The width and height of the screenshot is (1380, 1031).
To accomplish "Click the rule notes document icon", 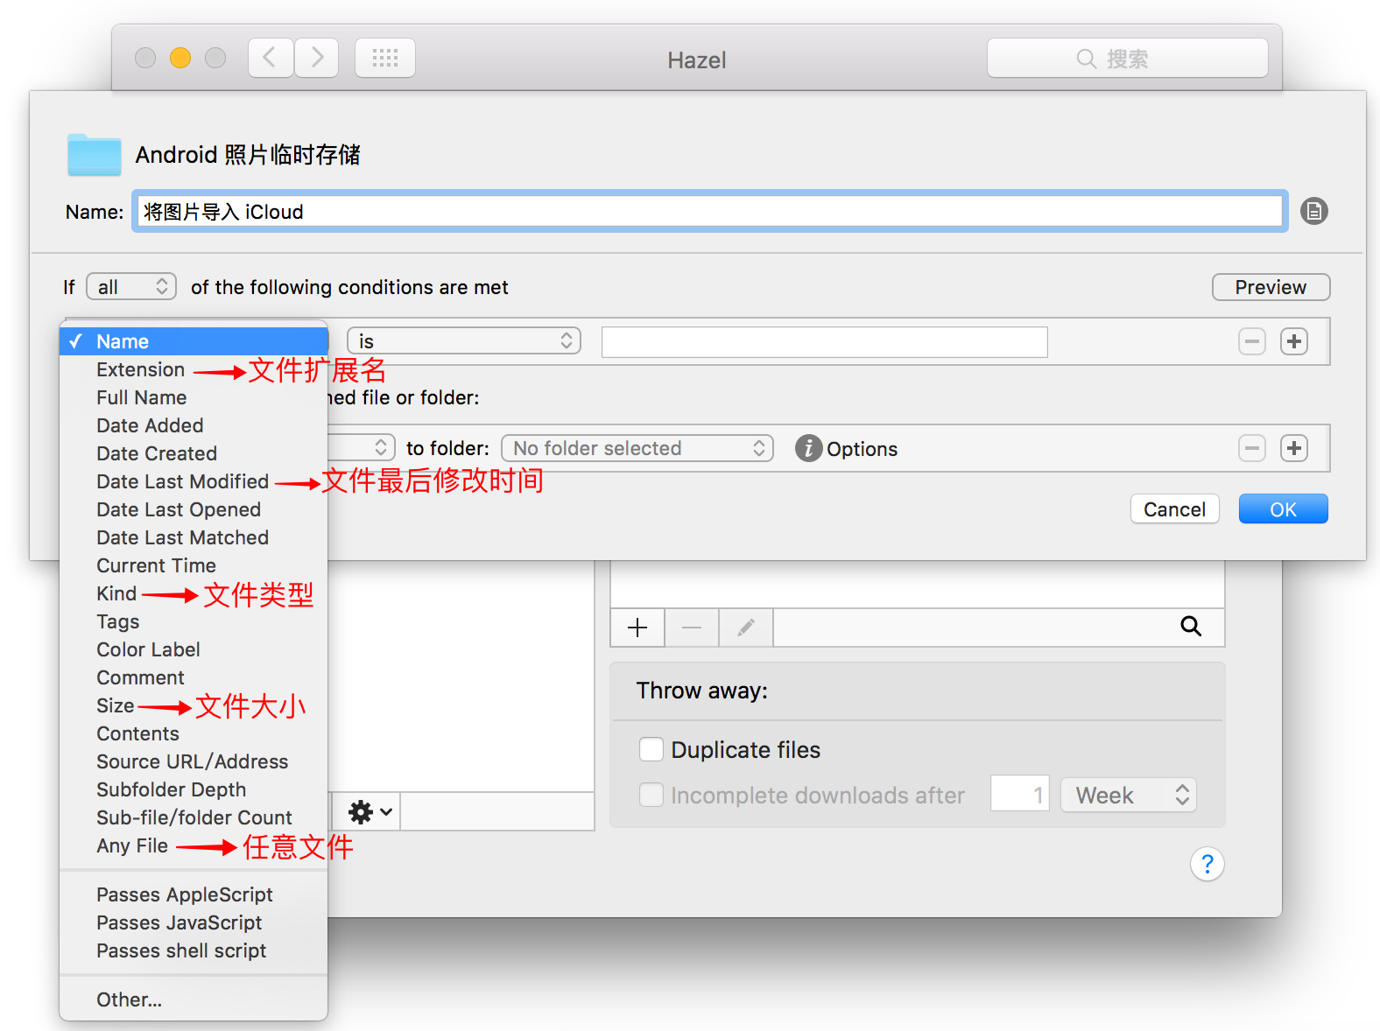I will point(1313,211).
